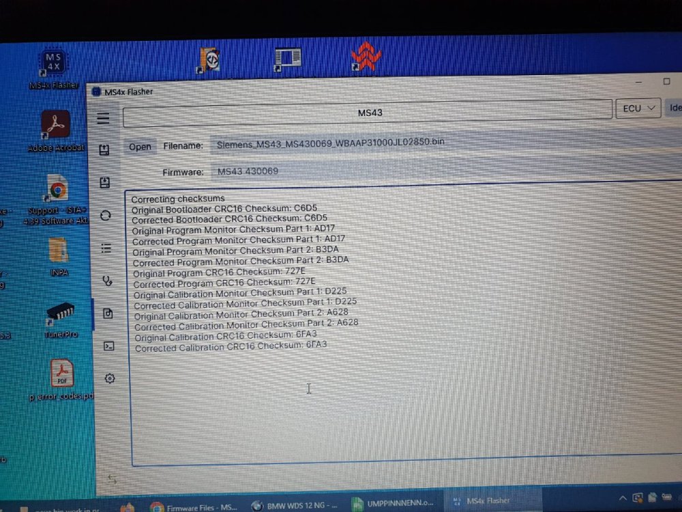The height and width of the screenshot is (512, 682).
Task: Click the Firmware field showing MS43 430069
Action: pyautogui.click(x=446, y=168)
